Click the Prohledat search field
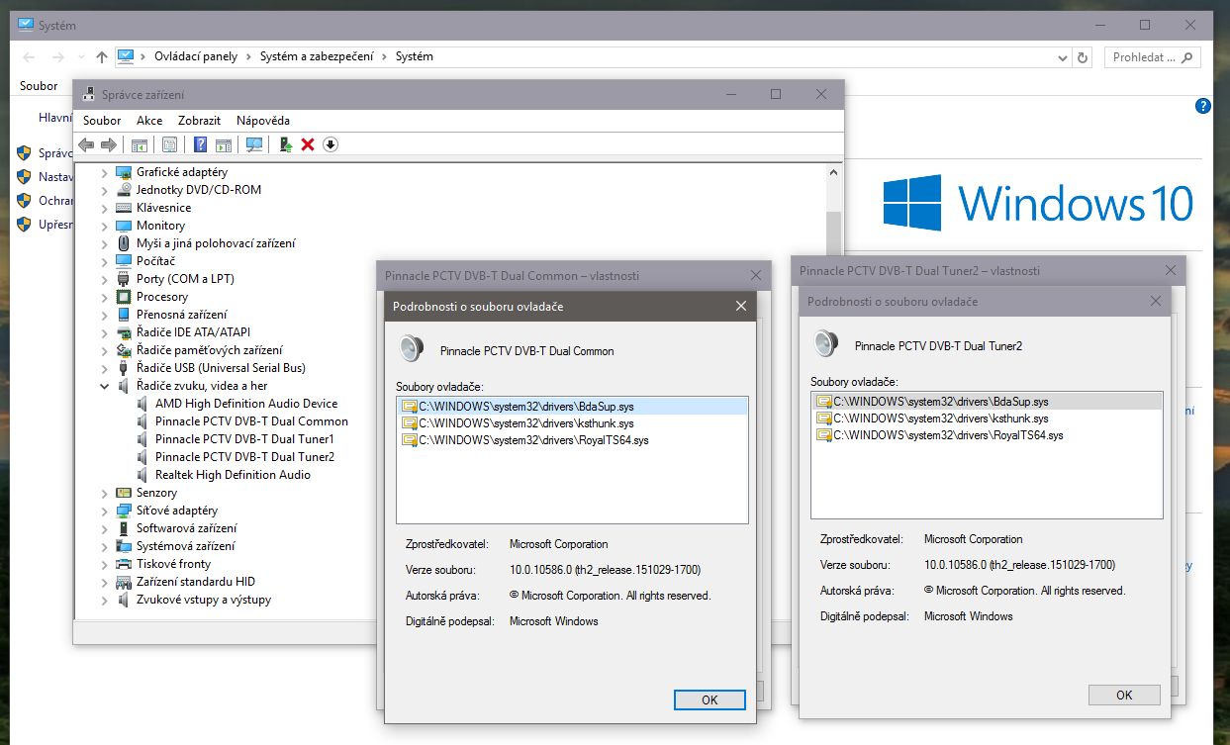Image resolution: width=1230 pixels, height=745 pixels. (1152, 57)
